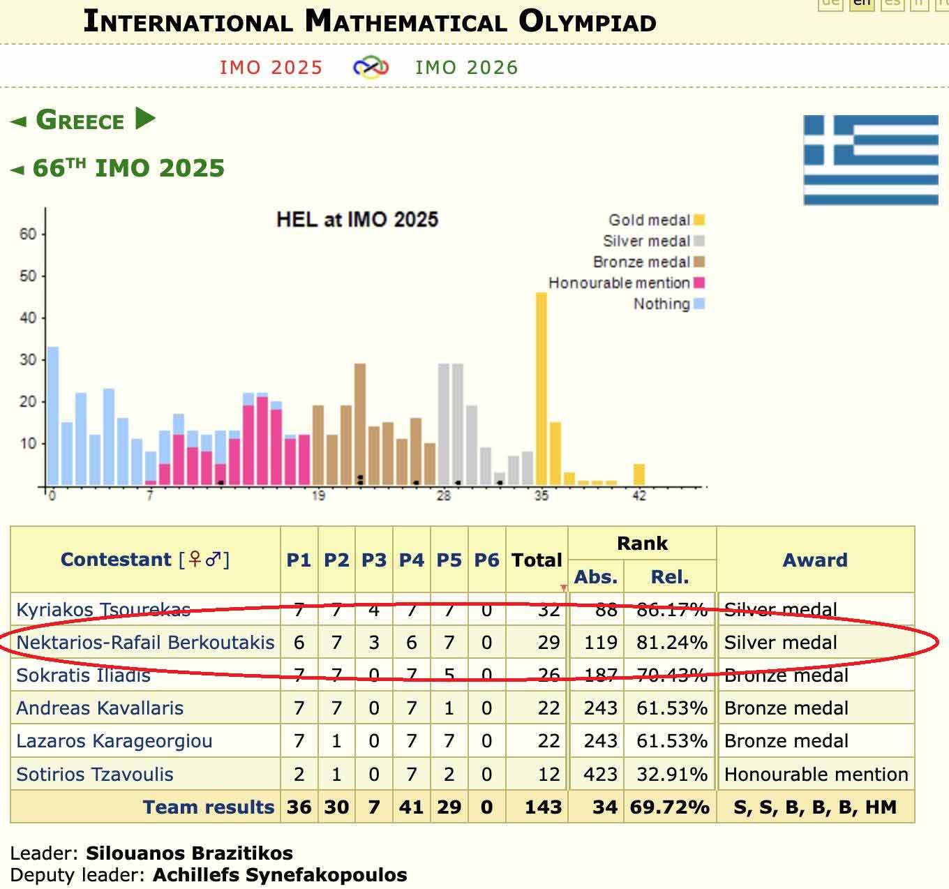Click Tzavoulis's absolute rank 423

601,774
